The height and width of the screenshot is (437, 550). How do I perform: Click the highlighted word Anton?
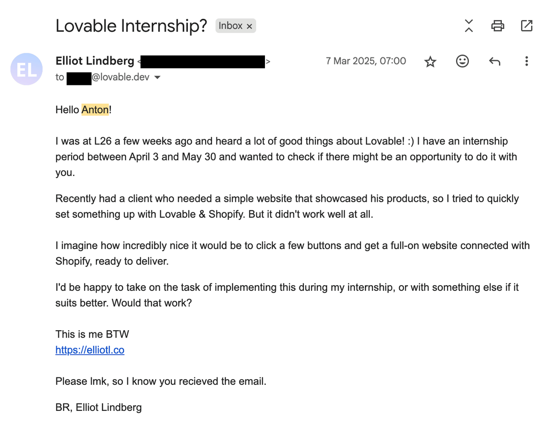pyautogui.click(x=95, y=110)
